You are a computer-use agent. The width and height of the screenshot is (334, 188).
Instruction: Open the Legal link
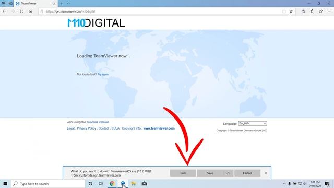click(70, 128)
